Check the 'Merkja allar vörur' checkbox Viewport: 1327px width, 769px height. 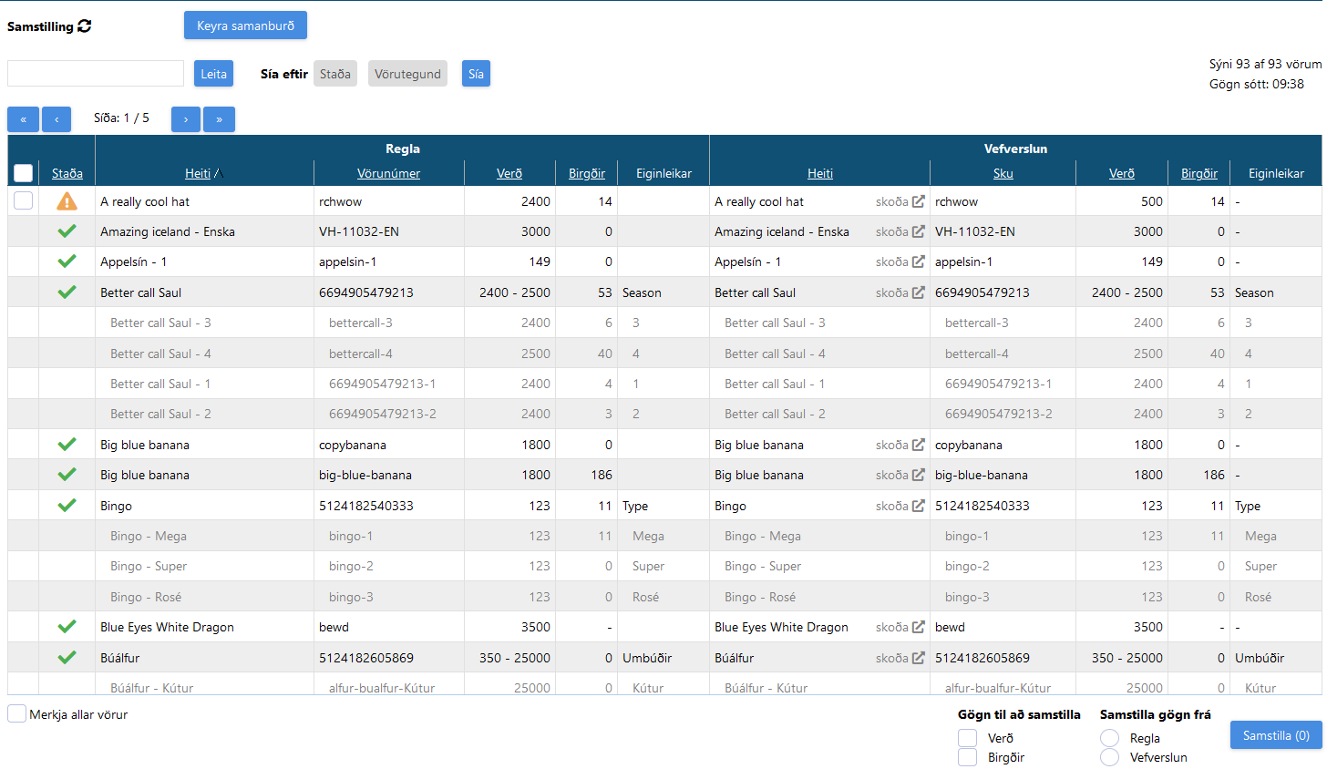[15, 714]
